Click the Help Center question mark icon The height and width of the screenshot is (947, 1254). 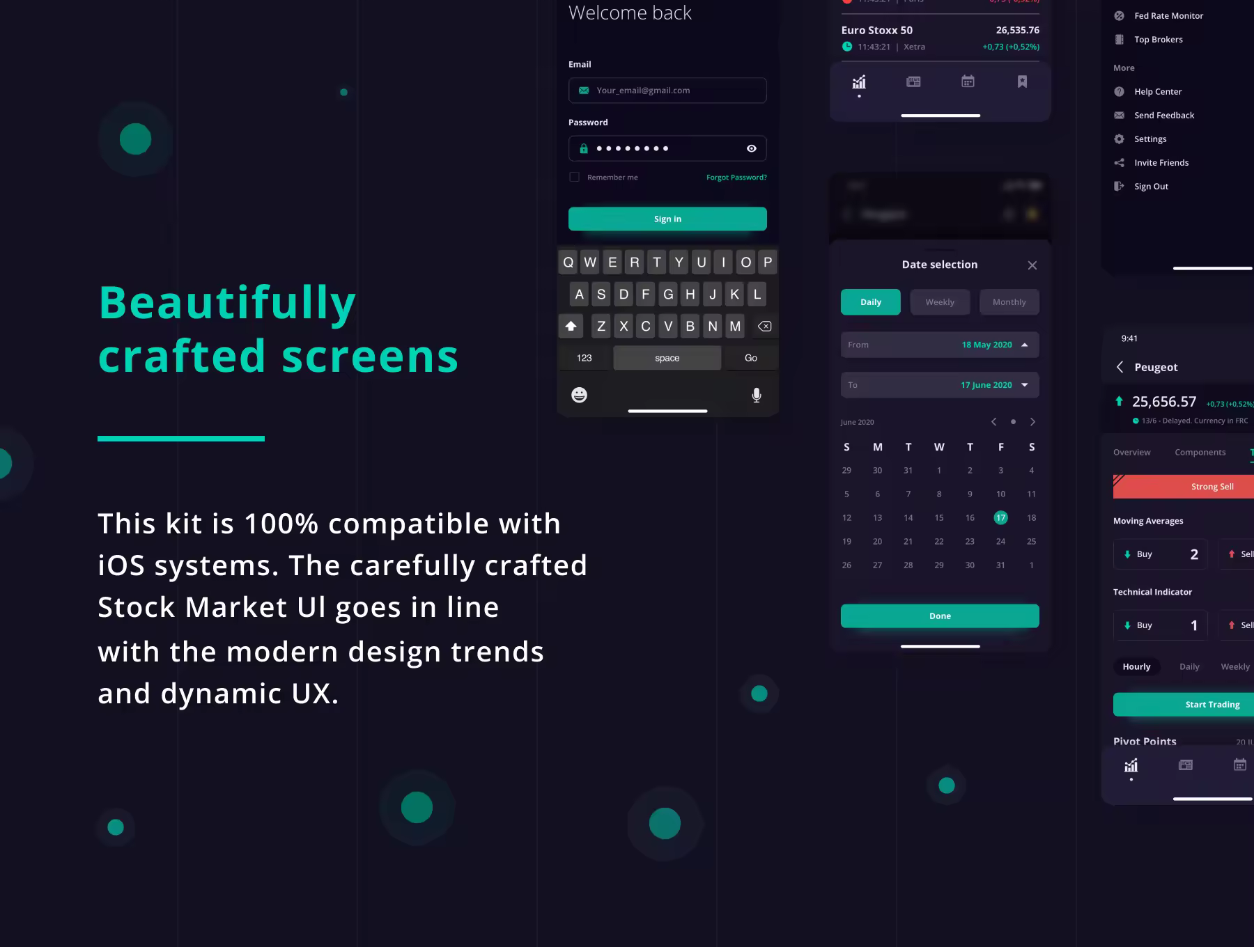click(1119, 92)
